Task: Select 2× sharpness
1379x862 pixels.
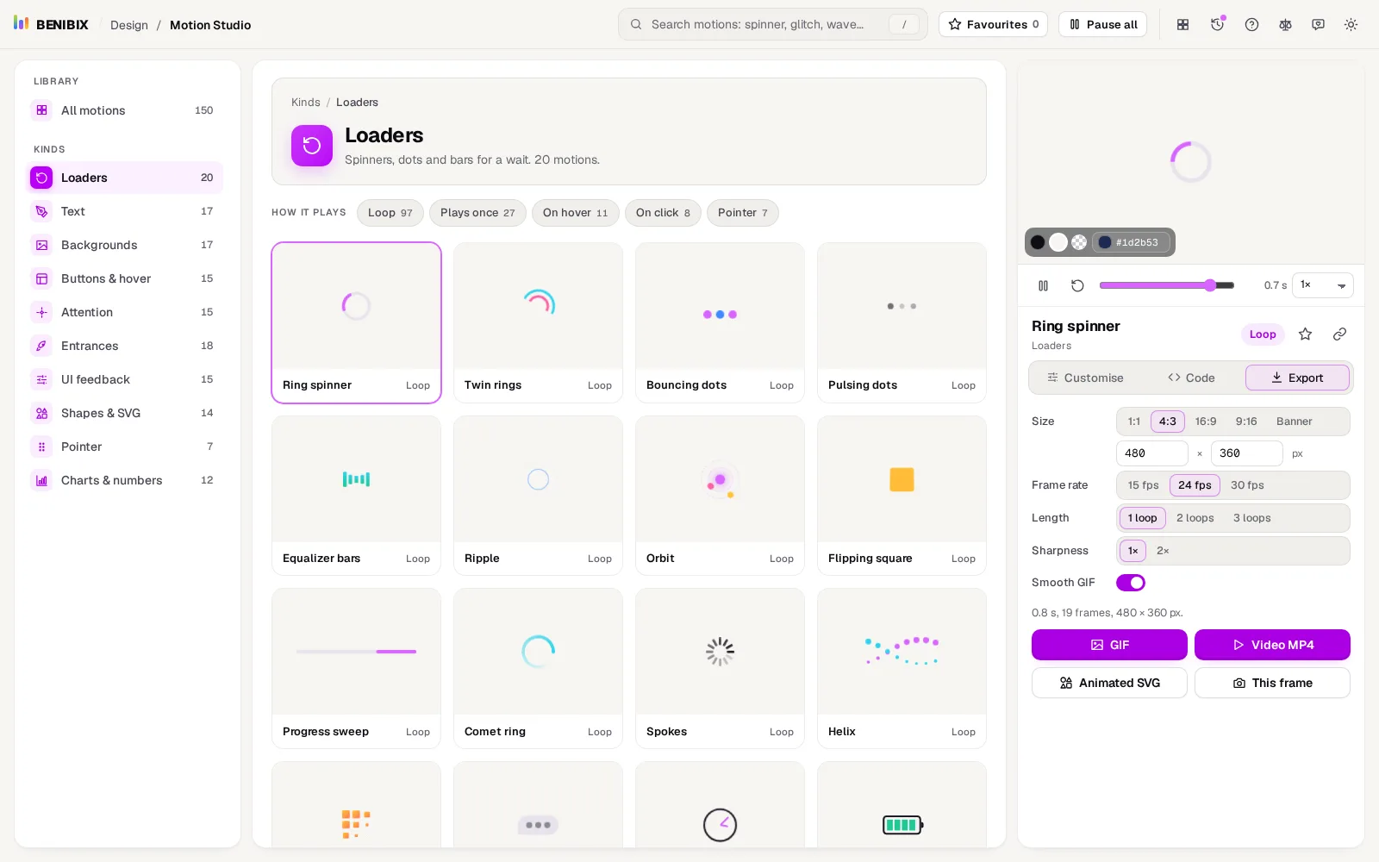Action: pos(1163,551)
